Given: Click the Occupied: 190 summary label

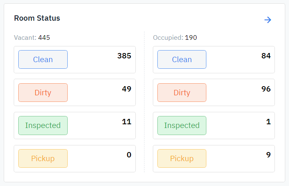Looking at the screenshot, I should 175,38.
